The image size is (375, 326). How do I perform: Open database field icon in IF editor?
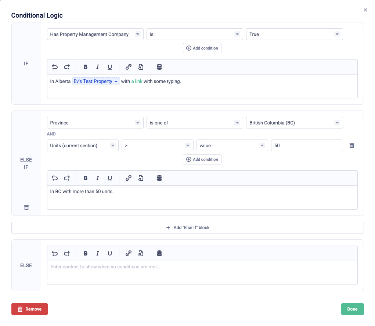(159, 67)
